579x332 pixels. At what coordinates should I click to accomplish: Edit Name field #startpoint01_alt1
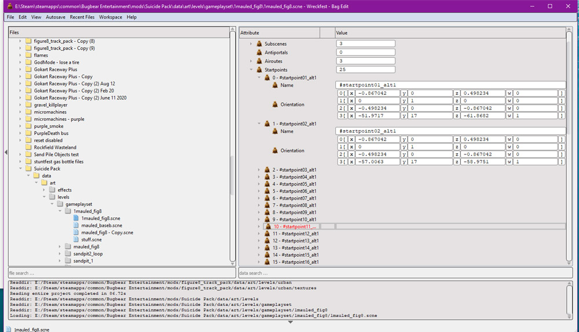[x=450, y=85]
